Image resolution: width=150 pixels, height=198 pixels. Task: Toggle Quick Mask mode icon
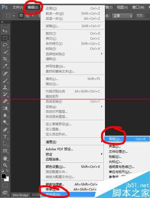(5, 185)
